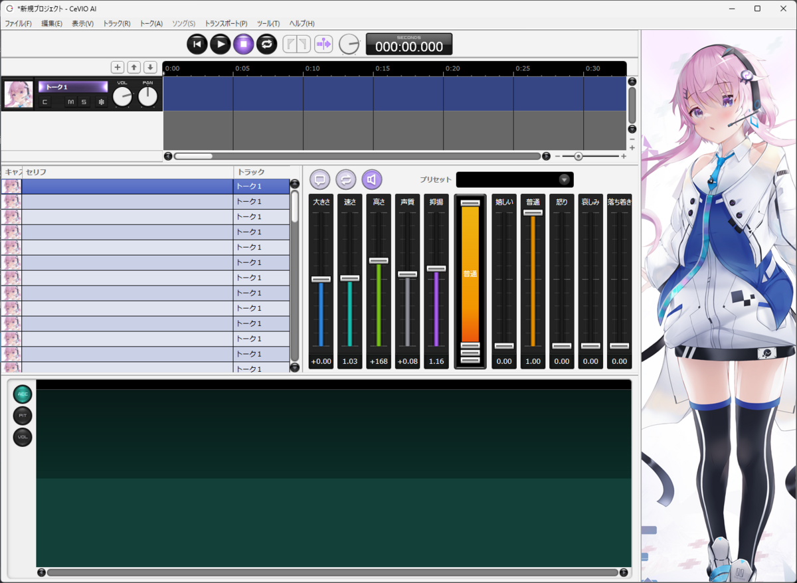797x583 pixels.
Task: Click the トラック column header
Action: pos(262,172)
